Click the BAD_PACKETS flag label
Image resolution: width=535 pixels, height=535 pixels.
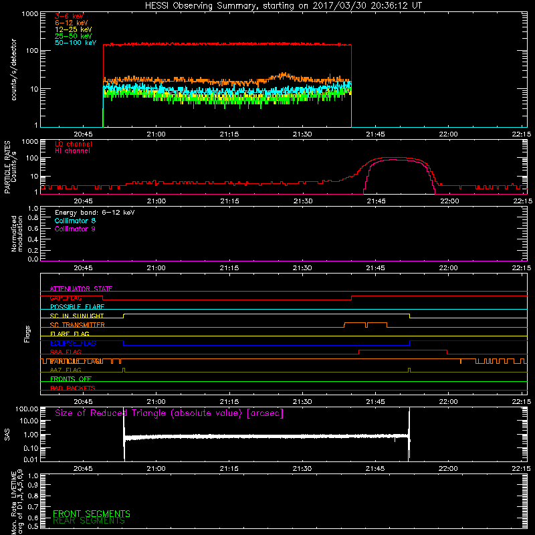[x=73, y=388]
